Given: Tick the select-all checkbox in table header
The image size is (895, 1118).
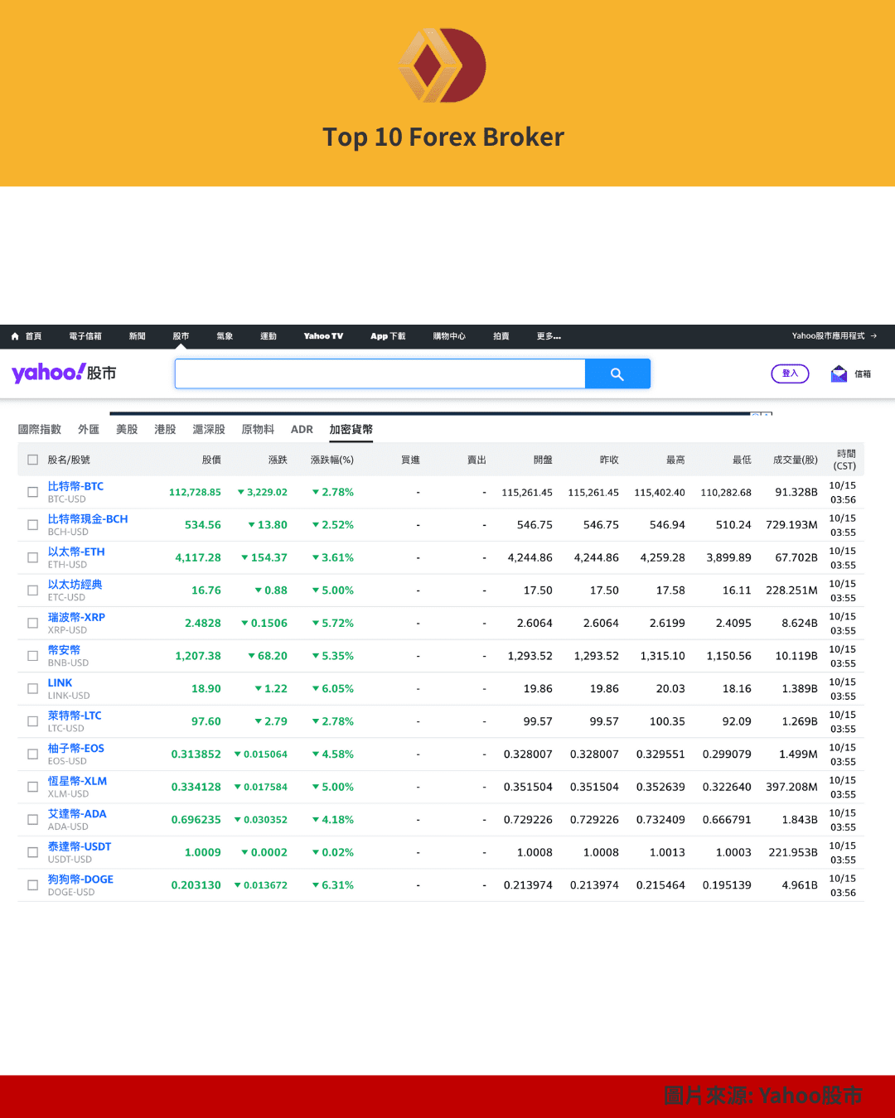Looking at the screenshot, I should point(33,460).
